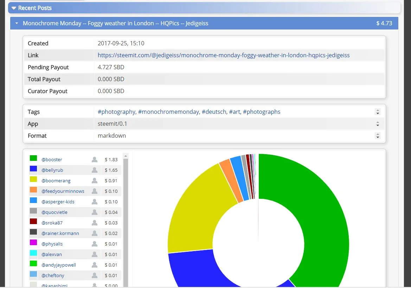
Task: Click the user avatar icon beside @booster
Action: tap(94, 159)
